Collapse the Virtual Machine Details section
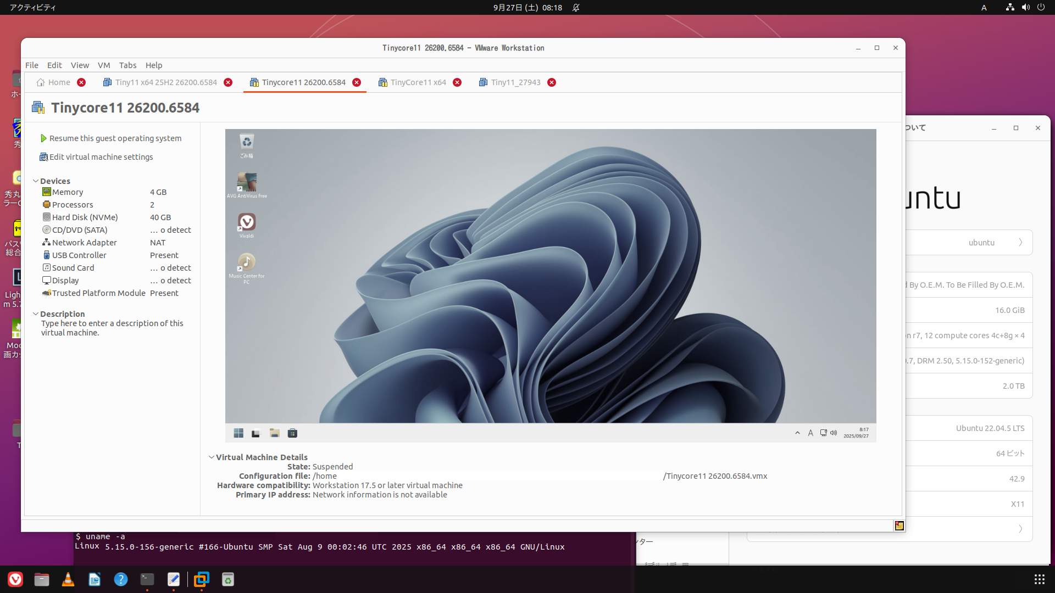Screen dimensions: 1055x593 212,457
